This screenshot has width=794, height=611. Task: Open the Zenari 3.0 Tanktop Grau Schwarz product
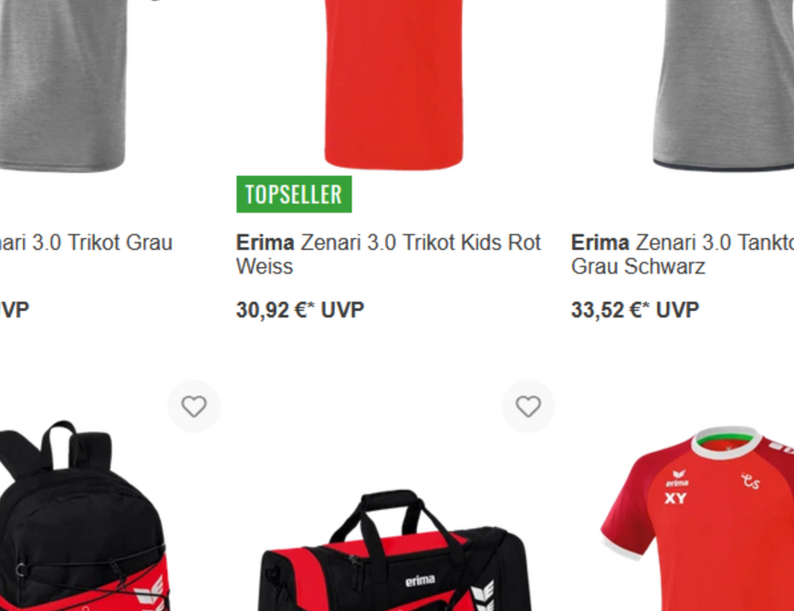click(x=682, y=254)
